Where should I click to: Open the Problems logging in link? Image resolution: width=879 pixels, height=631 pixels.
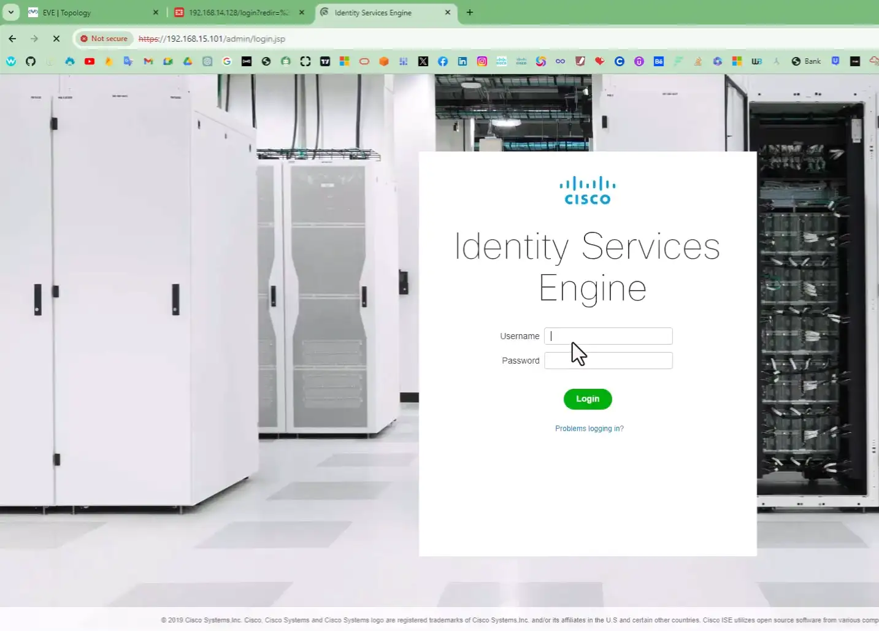pos(589,428)
